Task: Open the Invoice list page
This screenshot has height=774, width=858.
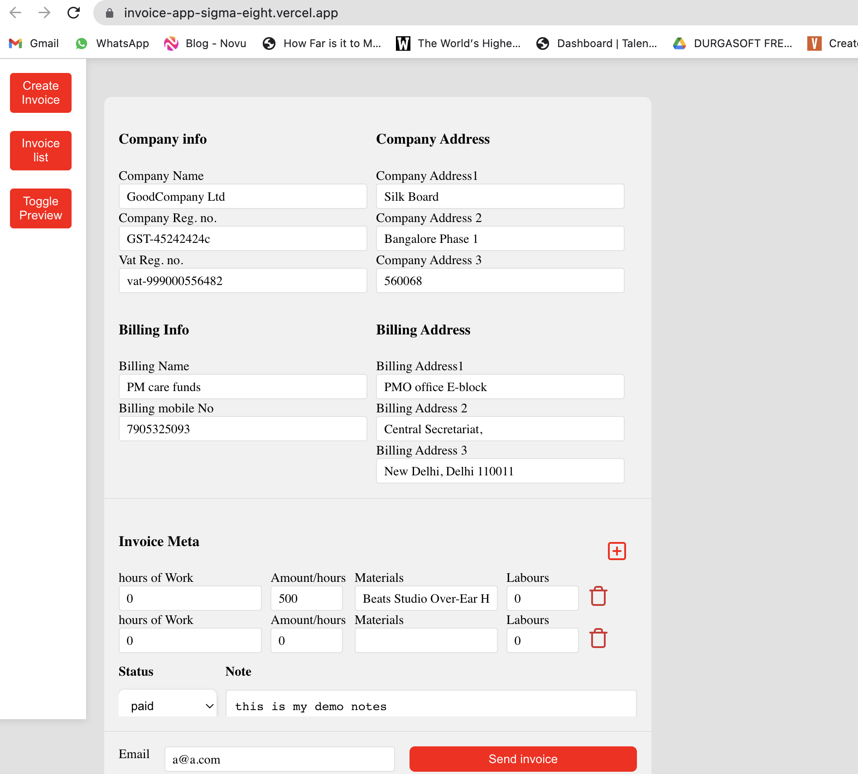Action: (x=40, y=150)
